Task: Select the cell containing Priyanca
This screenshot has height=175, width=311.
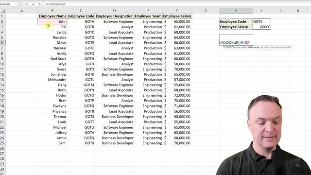Action: pyautogui.click(x=52, y=111)
